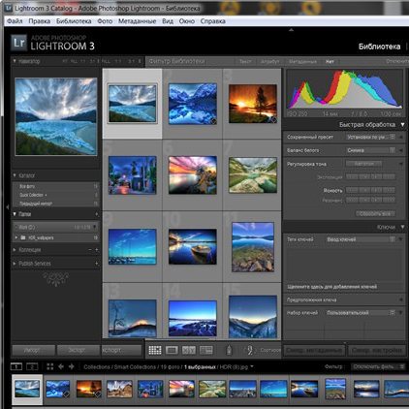
Task: Click the reset all button in Быстрая обработка
Action: click(x=375, y=213)
